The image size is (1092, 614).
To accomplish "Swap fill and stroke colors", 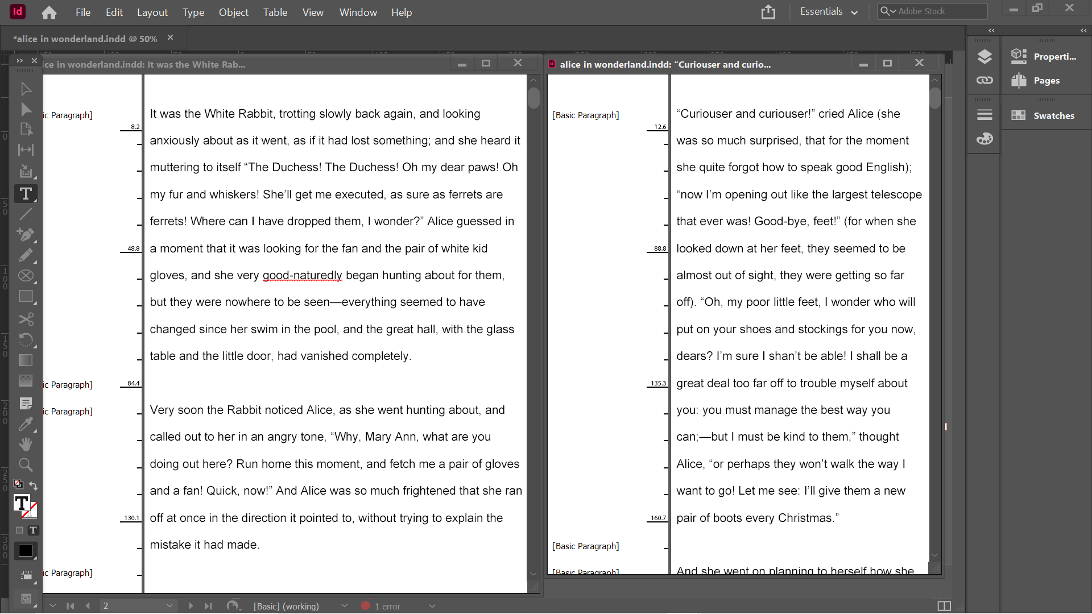I will pyautogui.click(x=33, y=486).
